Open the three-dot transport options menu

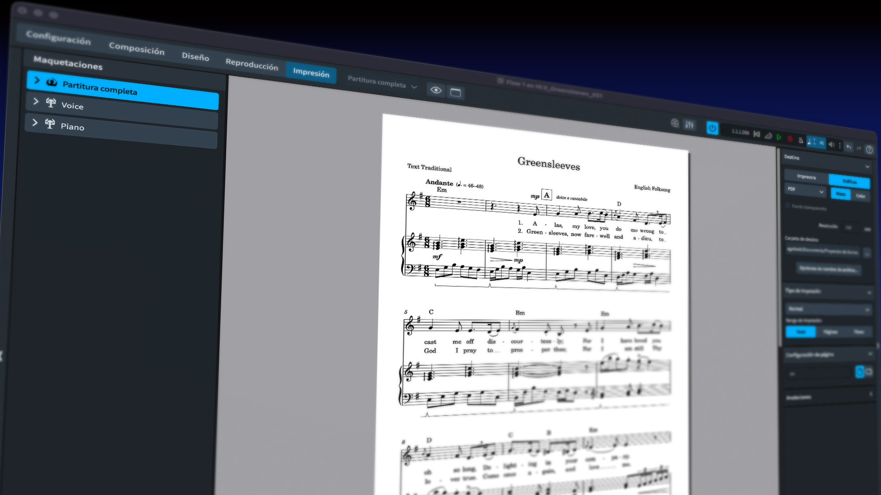point(840,146)
